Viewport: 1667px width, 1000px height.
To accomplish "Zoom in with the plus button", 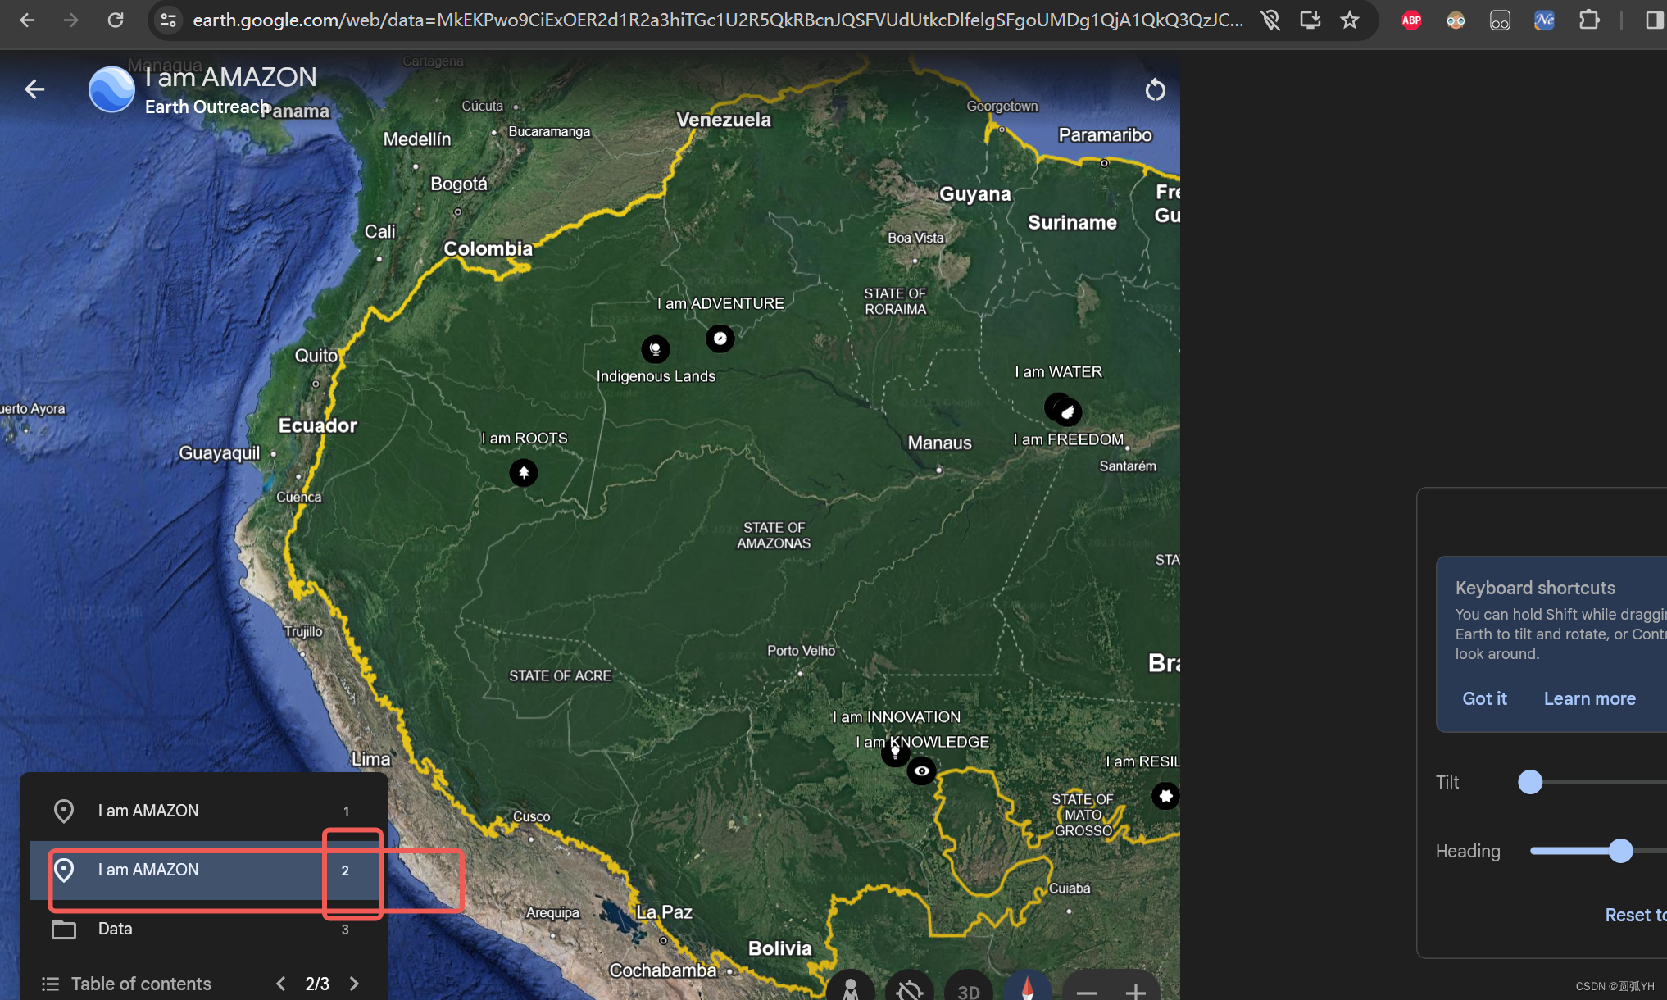I will [x=1135, y=991].
